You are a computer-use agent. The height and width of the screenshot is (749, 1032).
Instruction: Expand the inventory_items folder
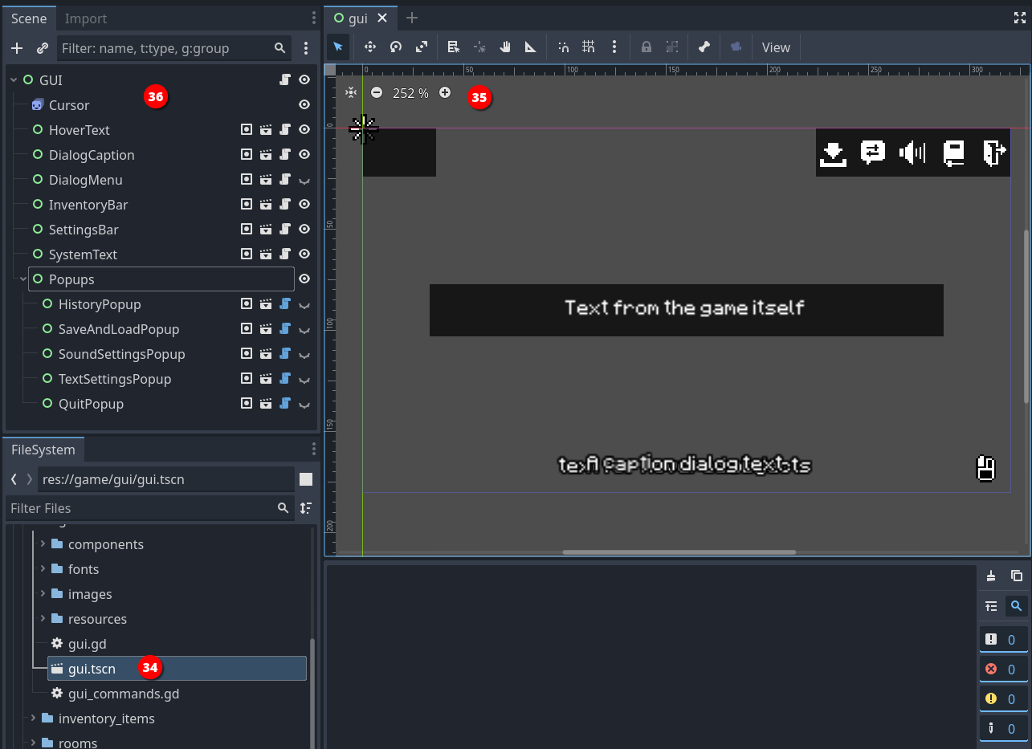point(33,718)
